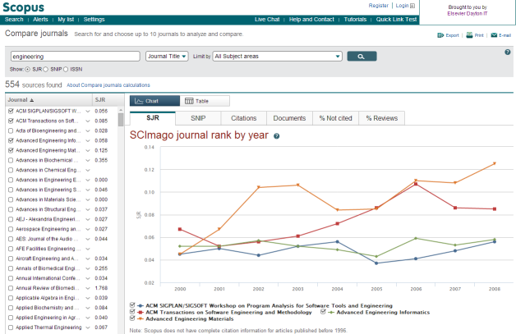Select the SJR tab
Viewport: 516px width, 334px height.
pyautogui.click(x=153, y=118)
